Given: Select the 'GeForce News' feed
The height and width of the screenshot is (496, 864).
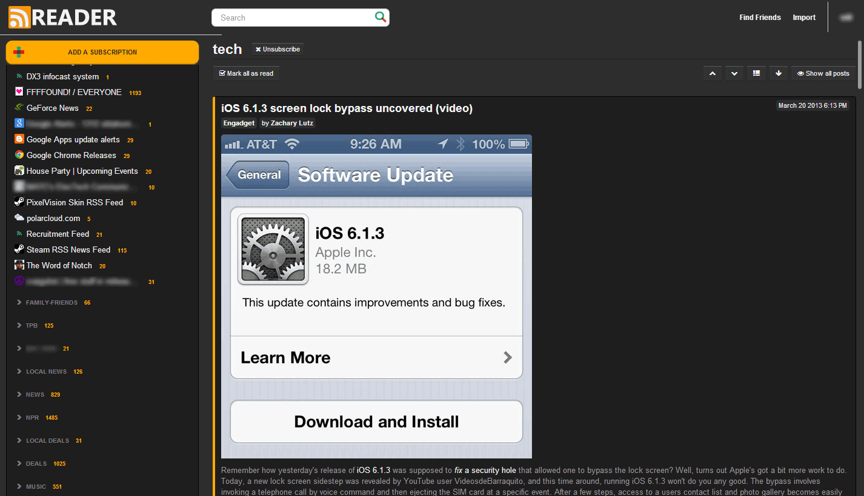Looking at the screenshot, I should [x=53, y=108].
